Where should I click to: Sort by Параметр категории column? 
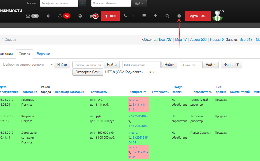69,92
